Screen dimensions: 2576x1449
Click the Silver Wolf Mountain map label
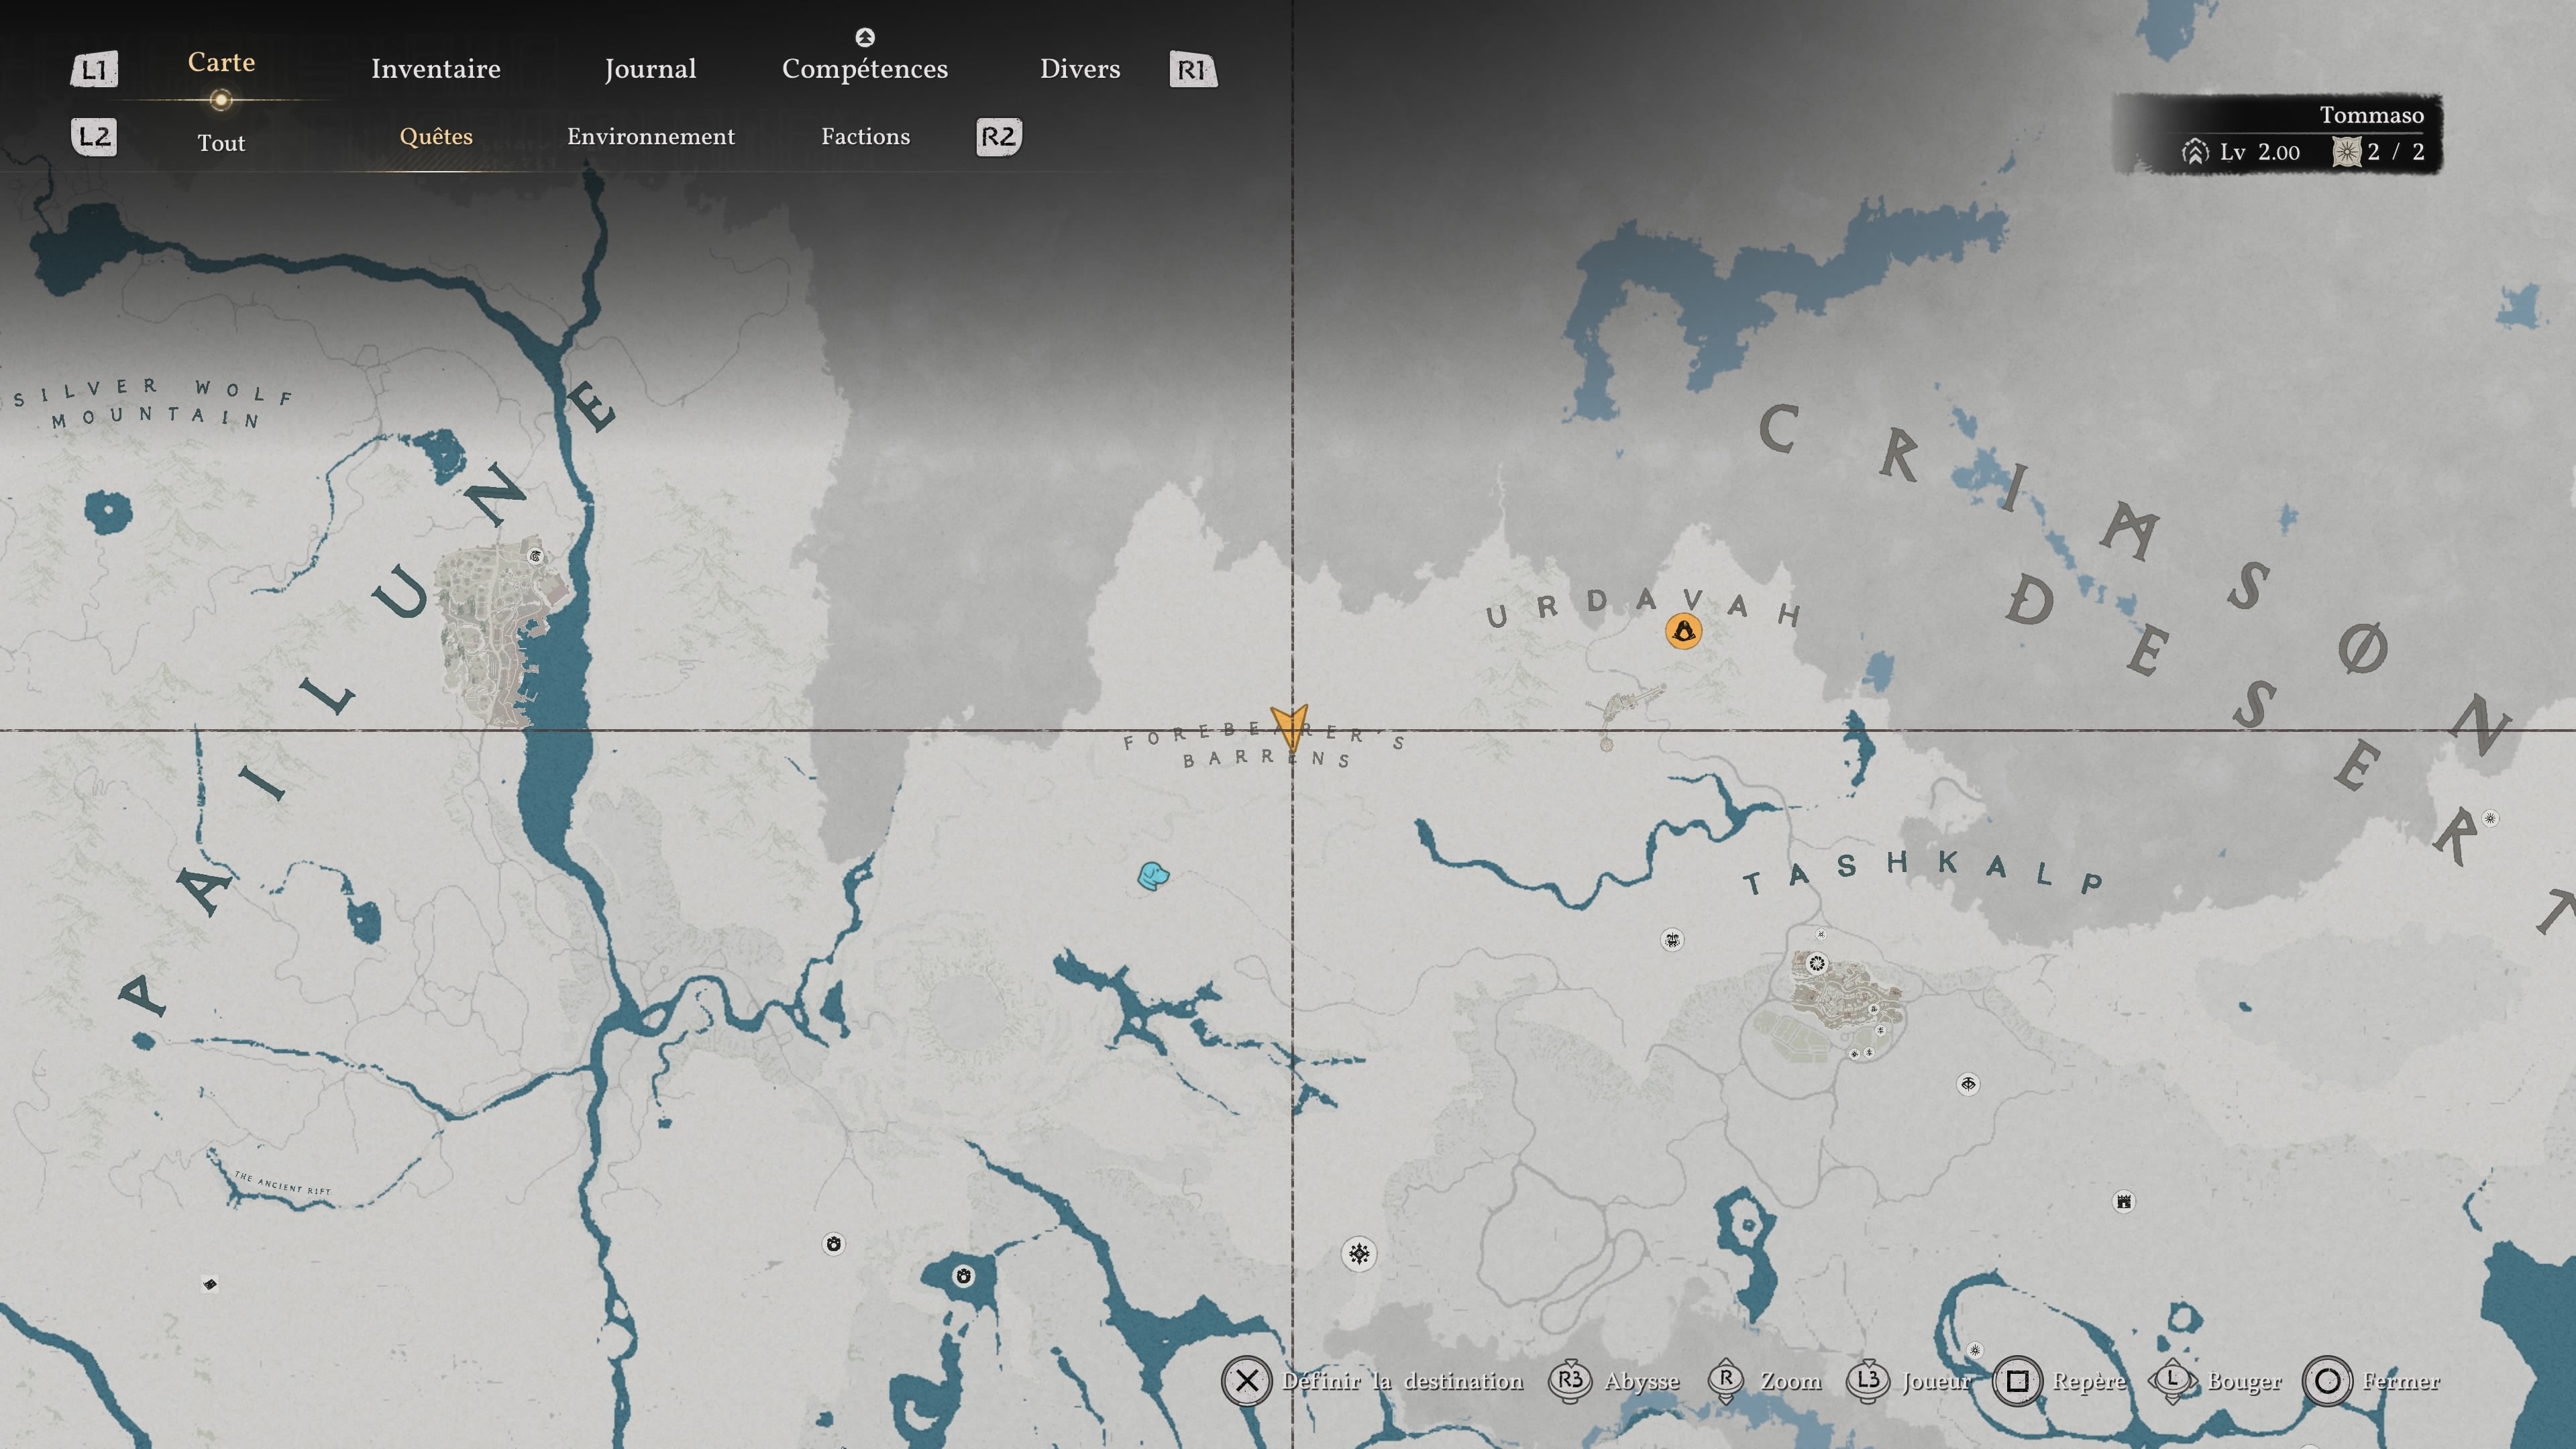tap(153, 404)
